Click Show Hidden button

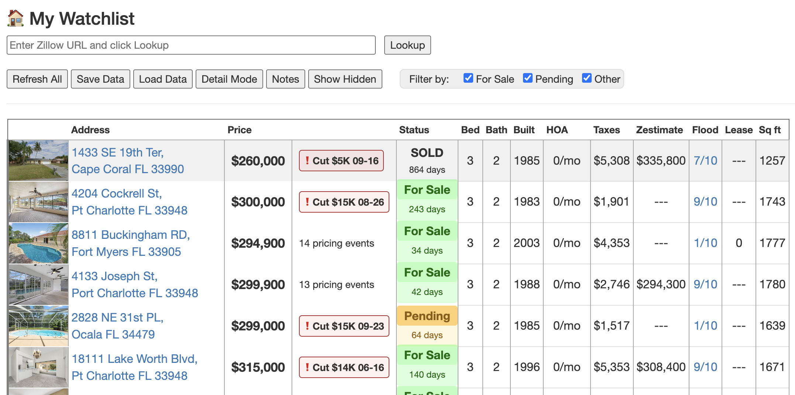[345, 79]
